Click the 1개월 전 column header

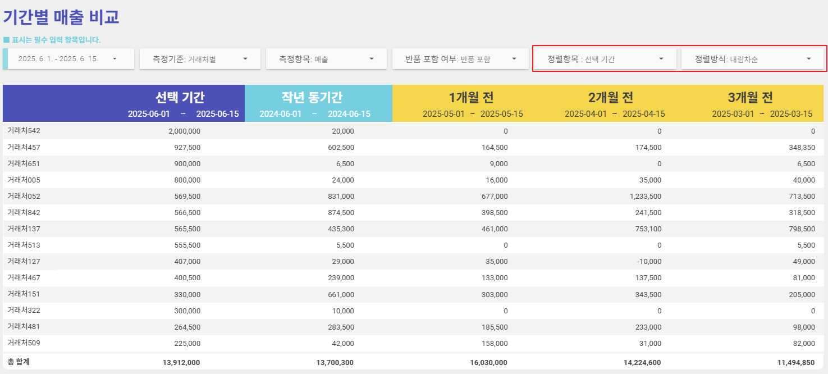pyautogui.click(x=472, y=97)
